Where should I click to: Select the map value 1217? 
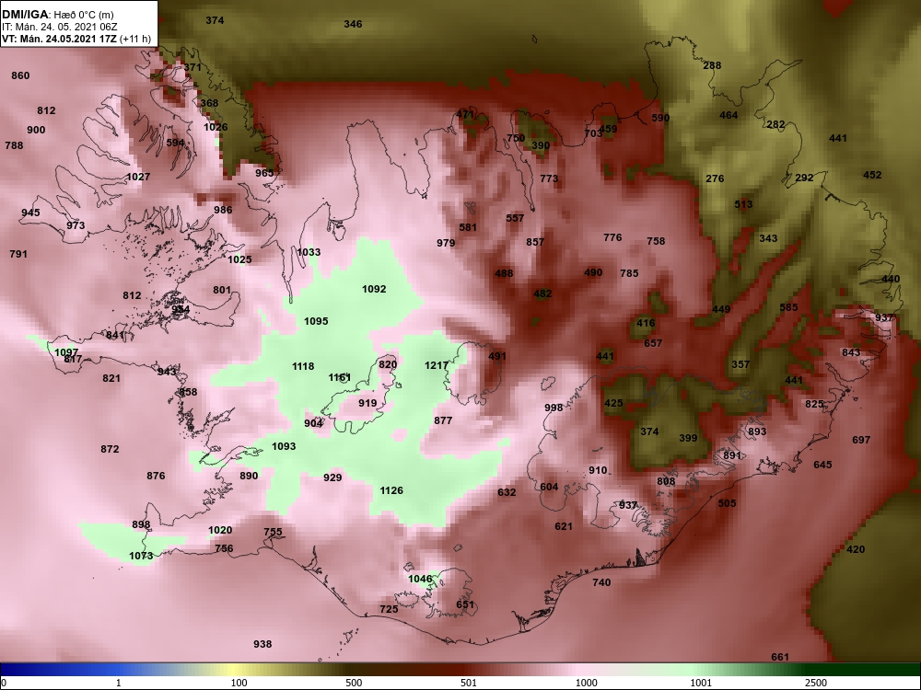(x=437, y=365)
